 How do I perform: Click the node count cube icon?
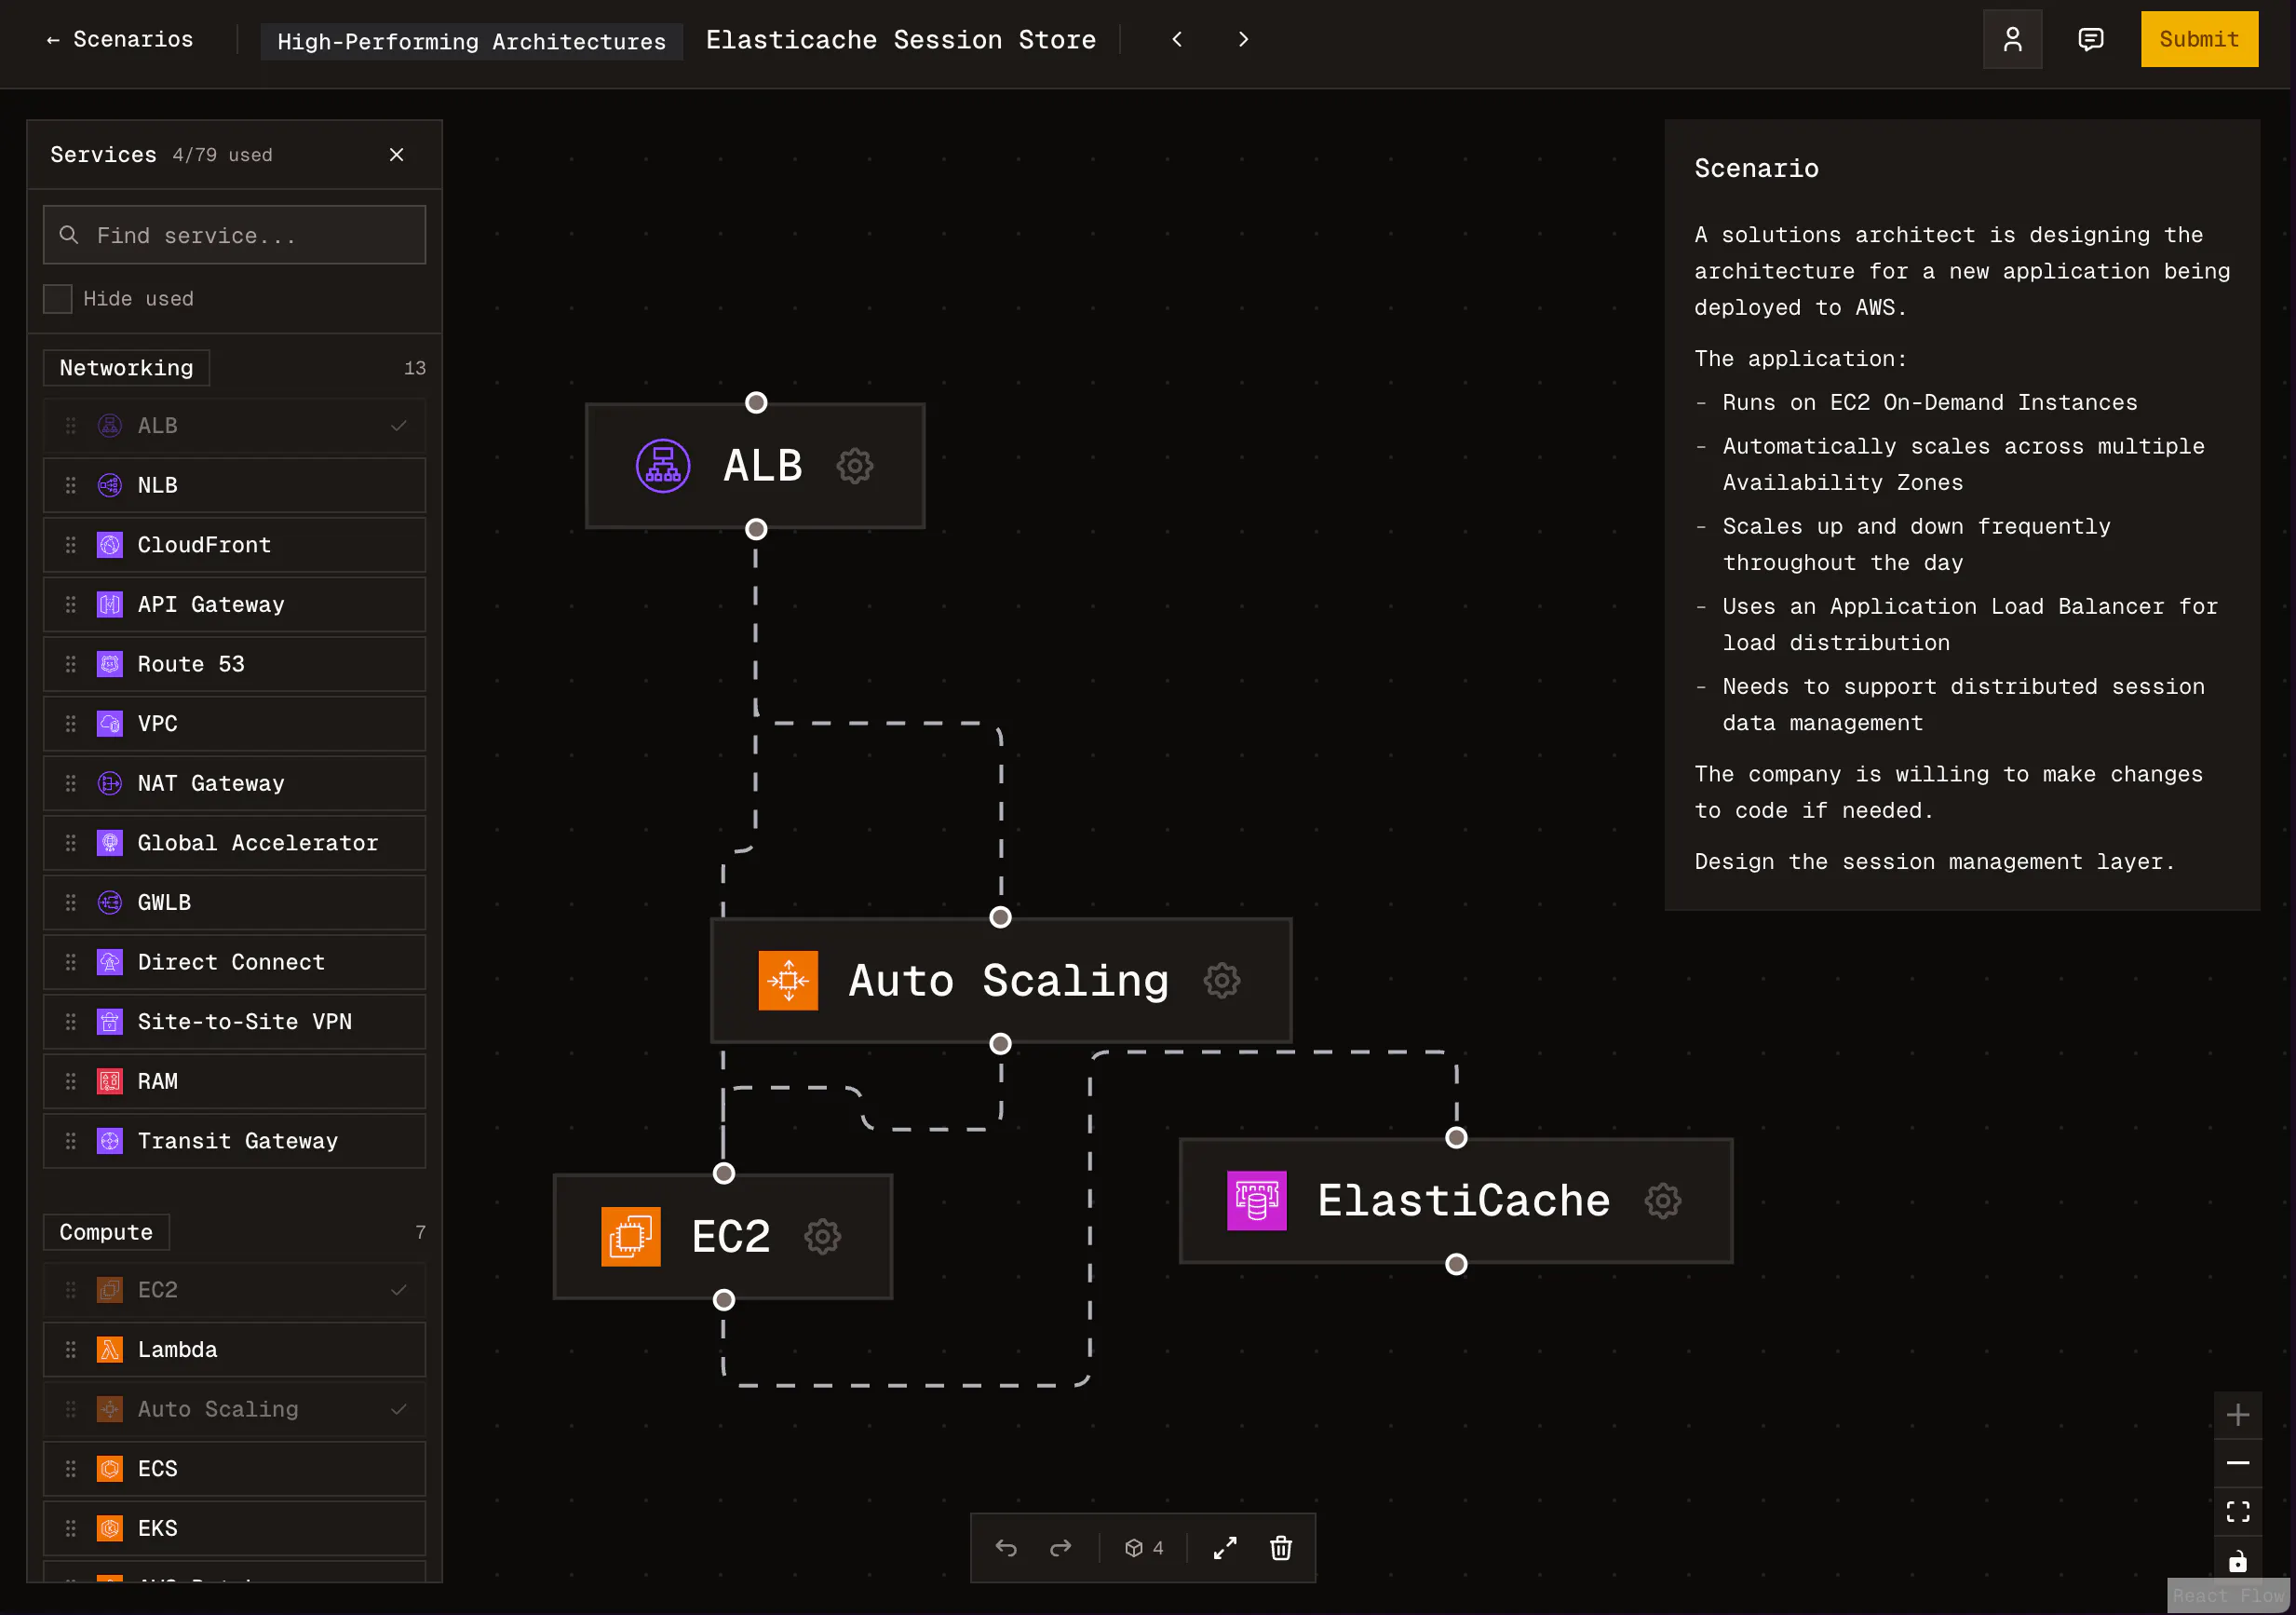coord(1133,1548)
